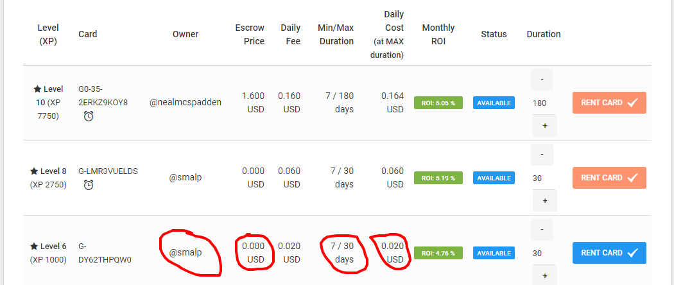Image resolution: width=674 pixels, height=285 pixels.
Task: Click star icon beside Level 8
Action: pos(34,171)
